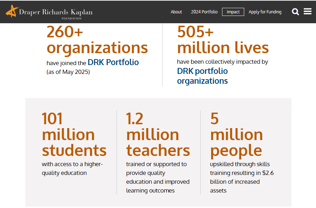Click the orange star logo
Viewport: 316px width, 208px height.
point(12,11)
